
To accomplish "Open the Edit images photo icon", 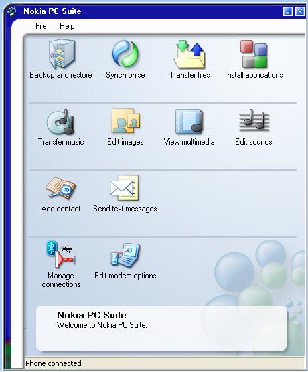I will coord(126,121).
